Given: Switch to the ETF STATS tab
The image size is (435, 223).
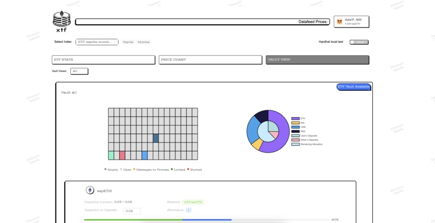Looking at the screenshot, I should pyautogui.click(x=104, y=60).
